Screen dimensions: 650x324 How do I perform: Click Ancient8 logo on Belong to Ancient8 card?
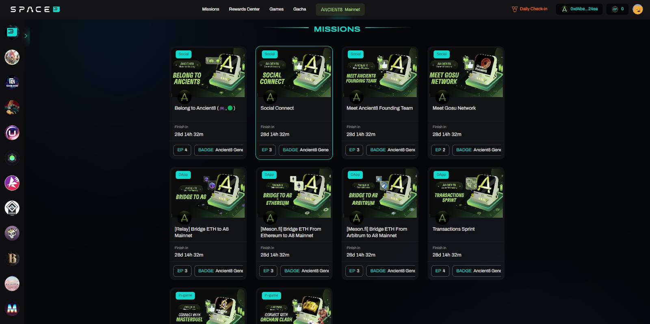point(184,97)
